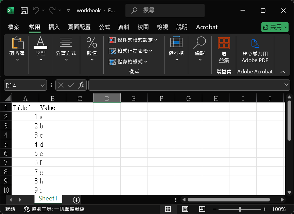The image size is (294, 214).
Task: Add a new sheet with plus icon
Action: point(76,200)
